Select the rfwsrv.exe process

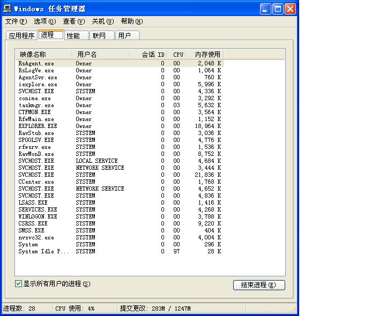point(120,147)
